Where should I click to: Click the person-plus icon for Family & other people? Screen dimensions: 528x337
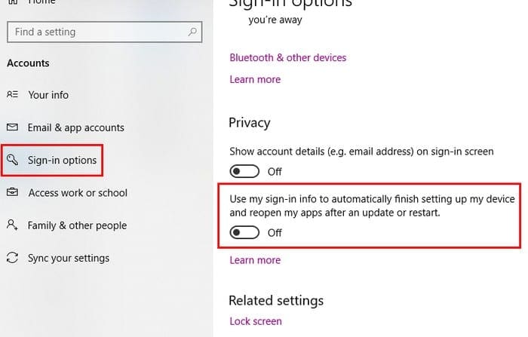coord(13,225)
